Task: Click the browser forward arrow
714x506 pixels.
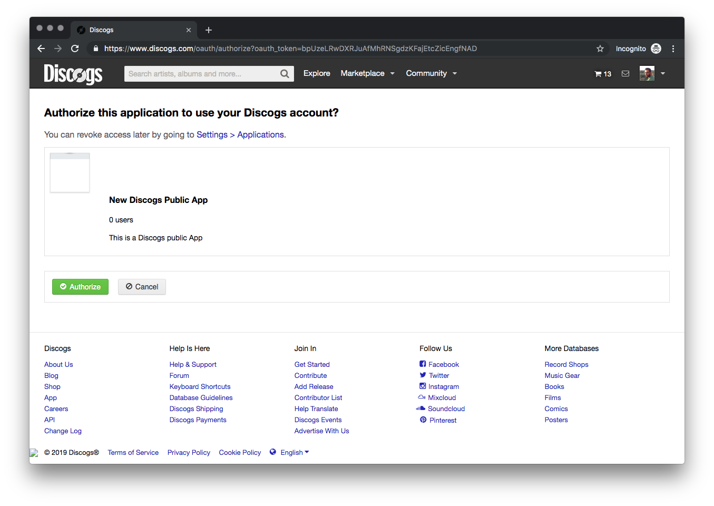Action: coord(58,48)
